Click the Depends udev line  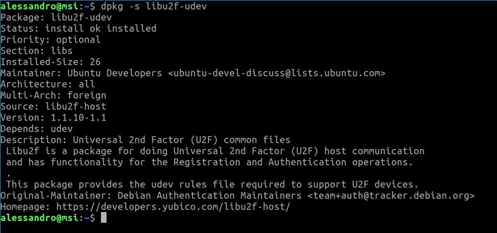tap(37, 129)
